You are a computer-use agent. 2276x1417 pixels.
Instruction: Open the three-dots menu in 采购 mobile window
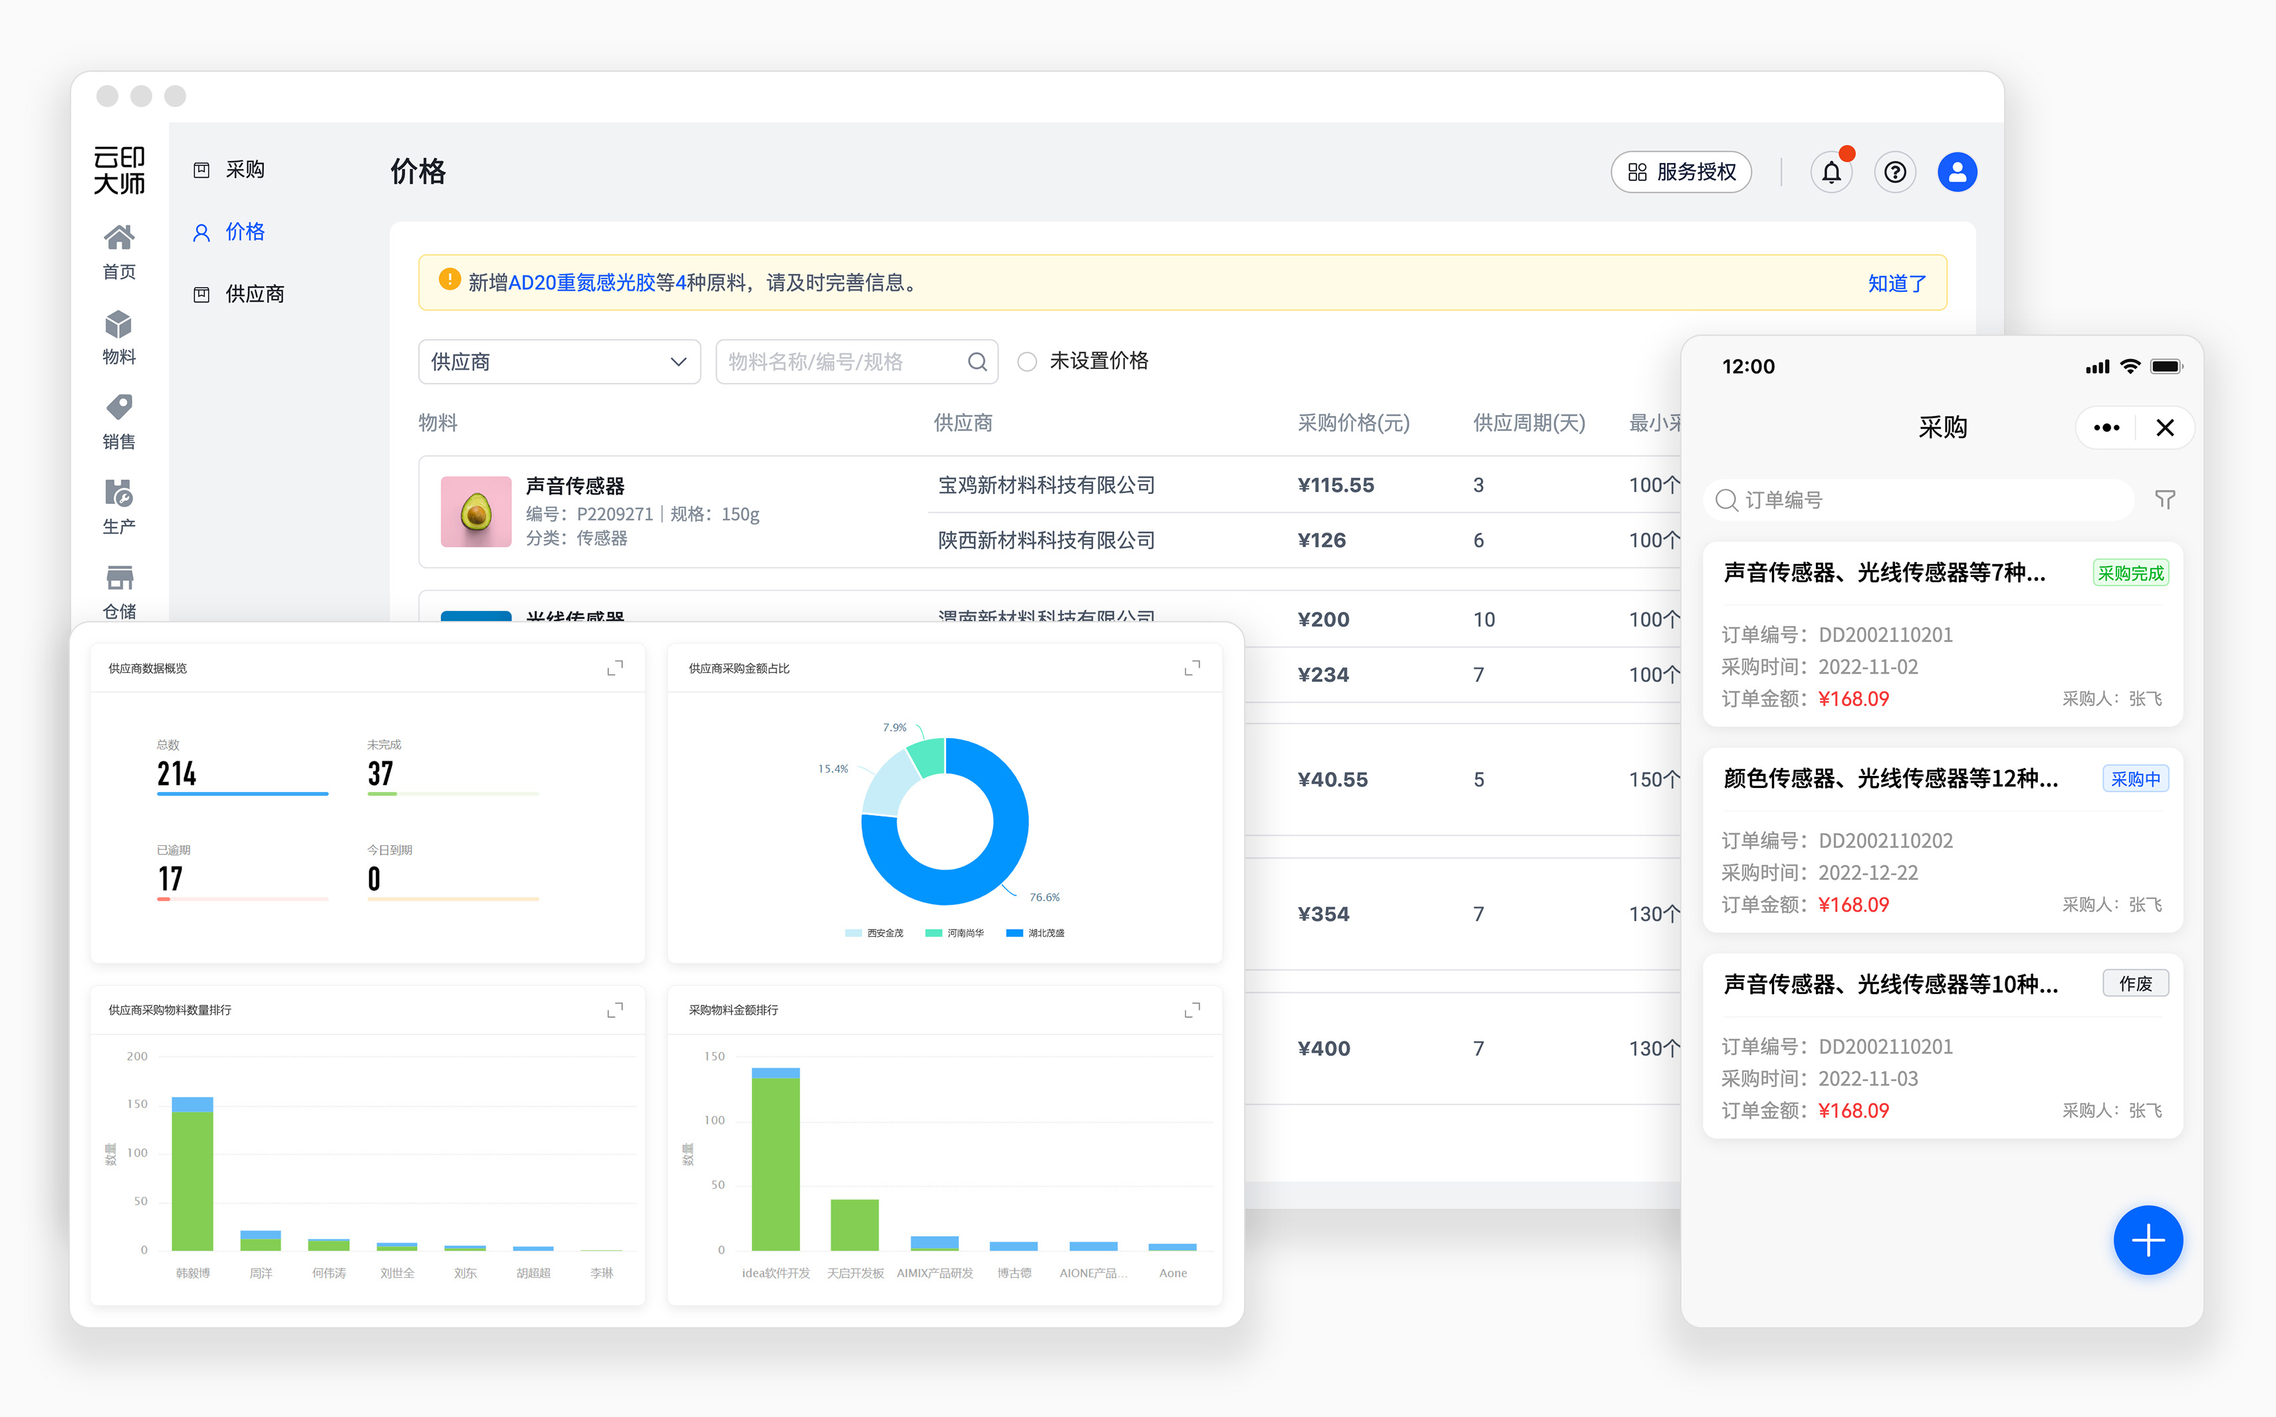point(2106,428)
